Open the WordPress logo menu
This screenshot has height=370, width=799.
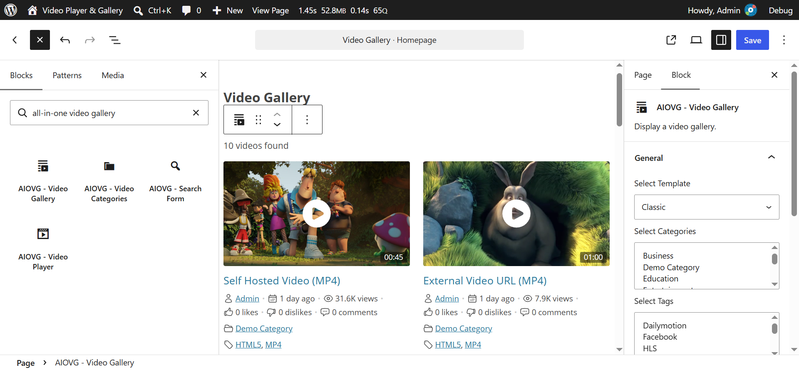(11, 10)
